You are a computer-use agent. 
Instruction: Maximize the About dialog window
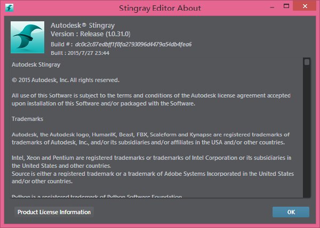point(286,6)
